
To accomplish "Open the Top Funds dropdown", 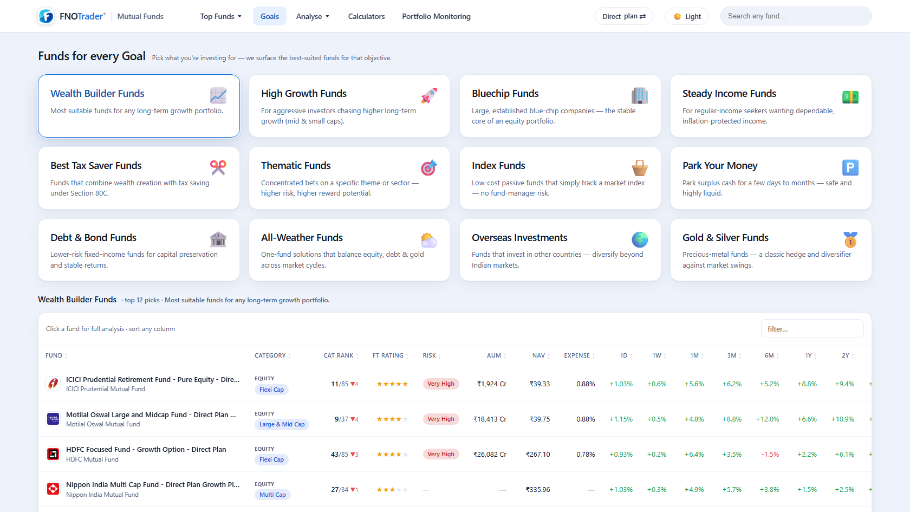I will [x=221, y=16].
